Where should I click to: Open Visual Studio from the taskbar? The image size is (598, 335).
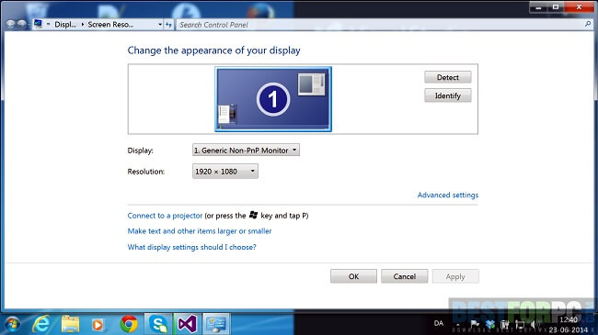pos(188,324)
